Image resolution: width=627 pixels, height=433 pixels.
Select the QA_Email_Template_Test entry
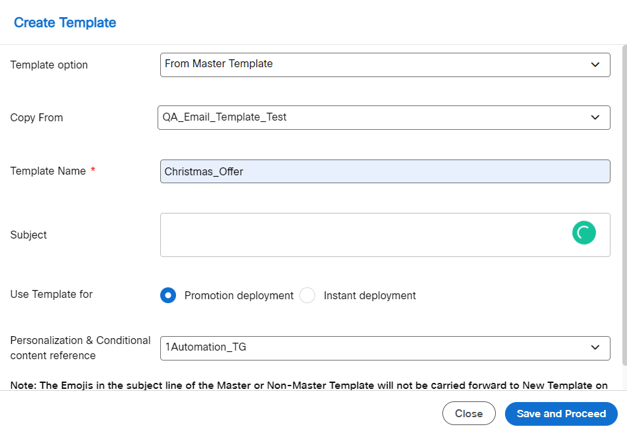pyautogui.click(x=225, y=117)
